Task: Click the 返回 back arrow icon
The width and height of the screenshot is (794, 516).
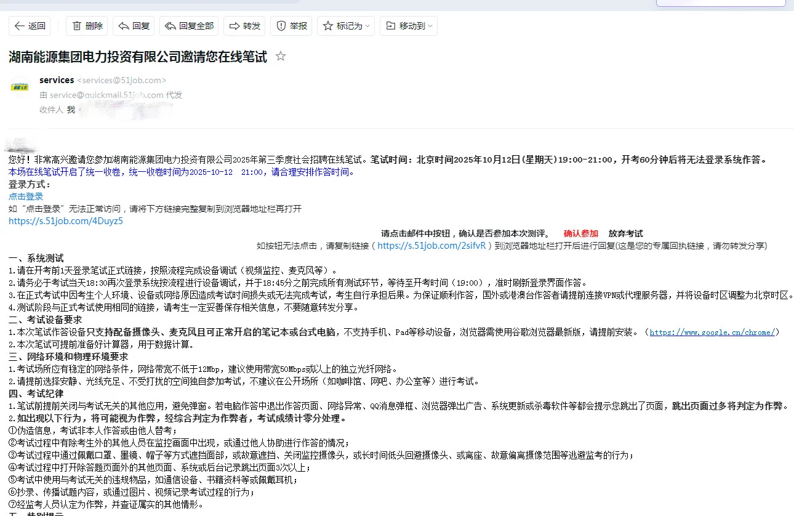Action: (x=18, y=26)
